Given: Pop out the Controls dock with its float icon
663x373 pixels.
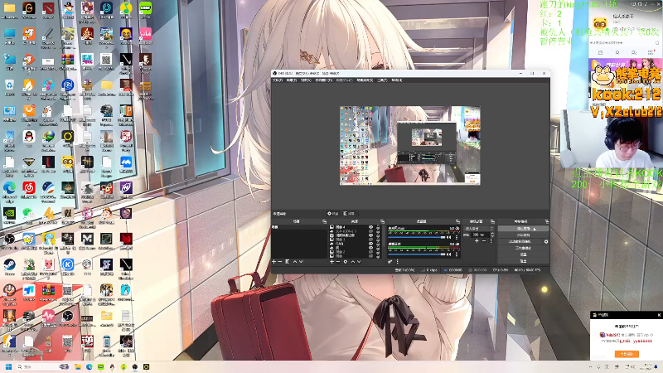Looking at the screenshot, I should 547,221.
